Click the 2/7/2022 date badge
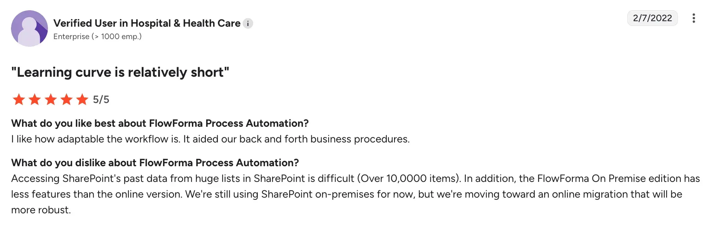709x225 pixels. click(652, 18)
